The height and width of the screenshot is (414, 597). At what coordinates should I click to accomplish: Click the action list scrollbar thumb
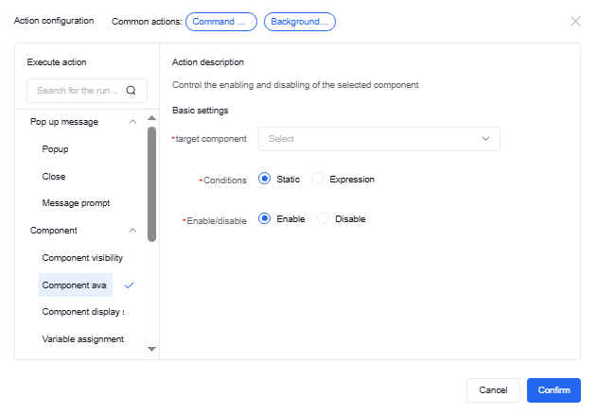point(151,184)
